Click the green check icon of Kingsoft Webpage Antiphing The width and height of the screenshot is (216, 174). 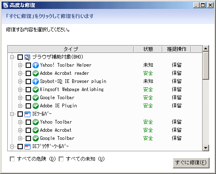pos(35,89)
